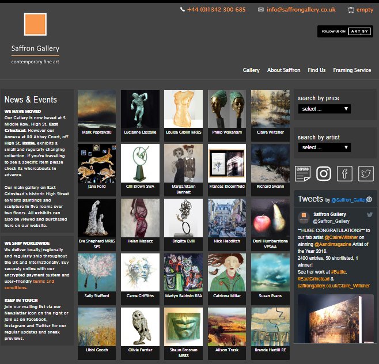
Task: Click the KEEP IN TOUCH heading
Action: [x=21, y=300]
